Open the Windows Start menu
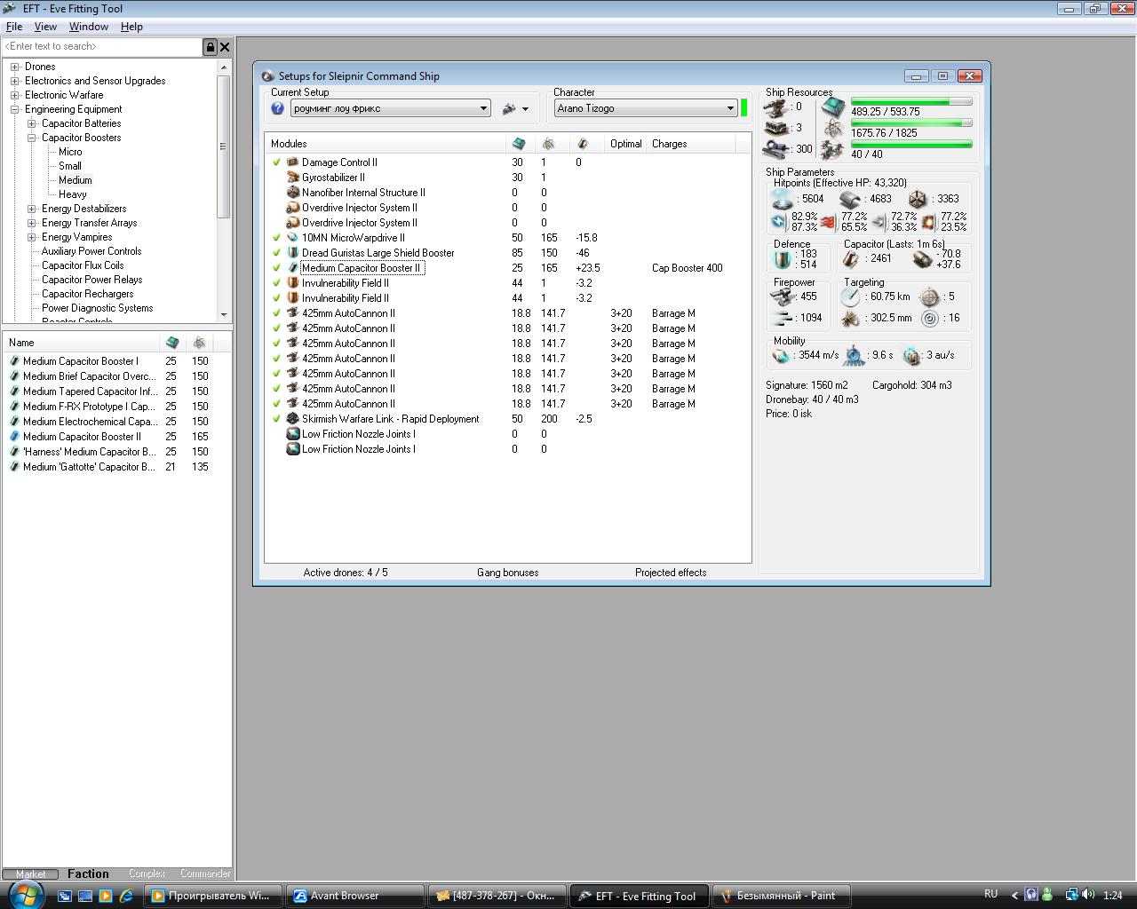This screenshot has height=909, width=1137. pyautogui.click(x=26, y=894)
